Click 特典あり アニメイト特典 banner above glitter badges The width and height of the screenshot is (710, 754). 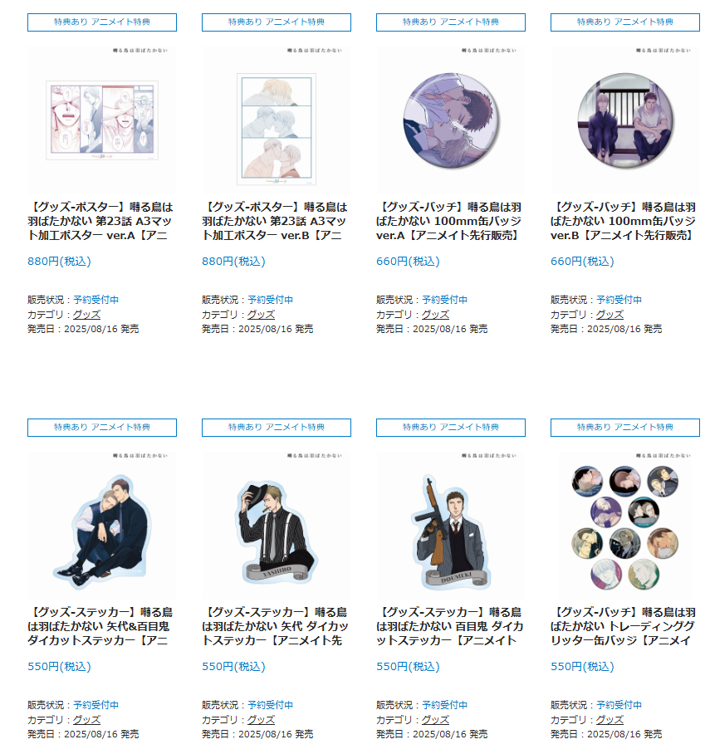(x=625, y=428)
